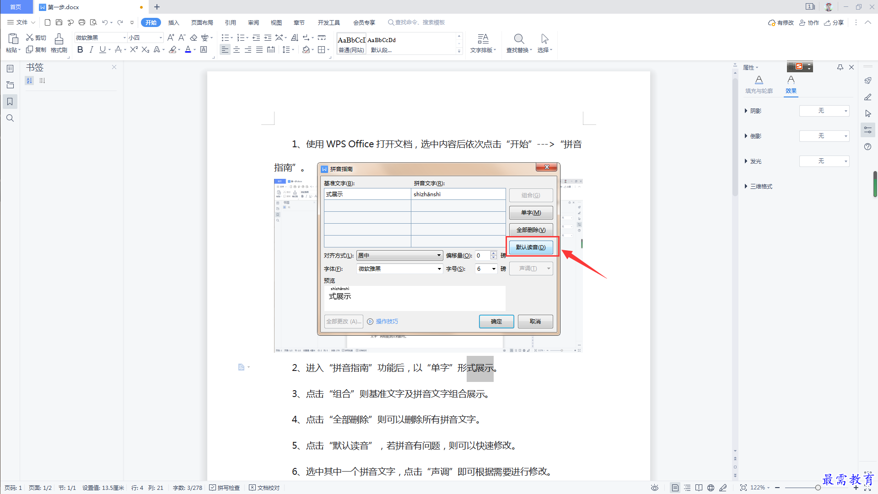Click the font color A icon
Image resolution: width=878 pixels, height=494 pixels.
click(x=188, y=49)
